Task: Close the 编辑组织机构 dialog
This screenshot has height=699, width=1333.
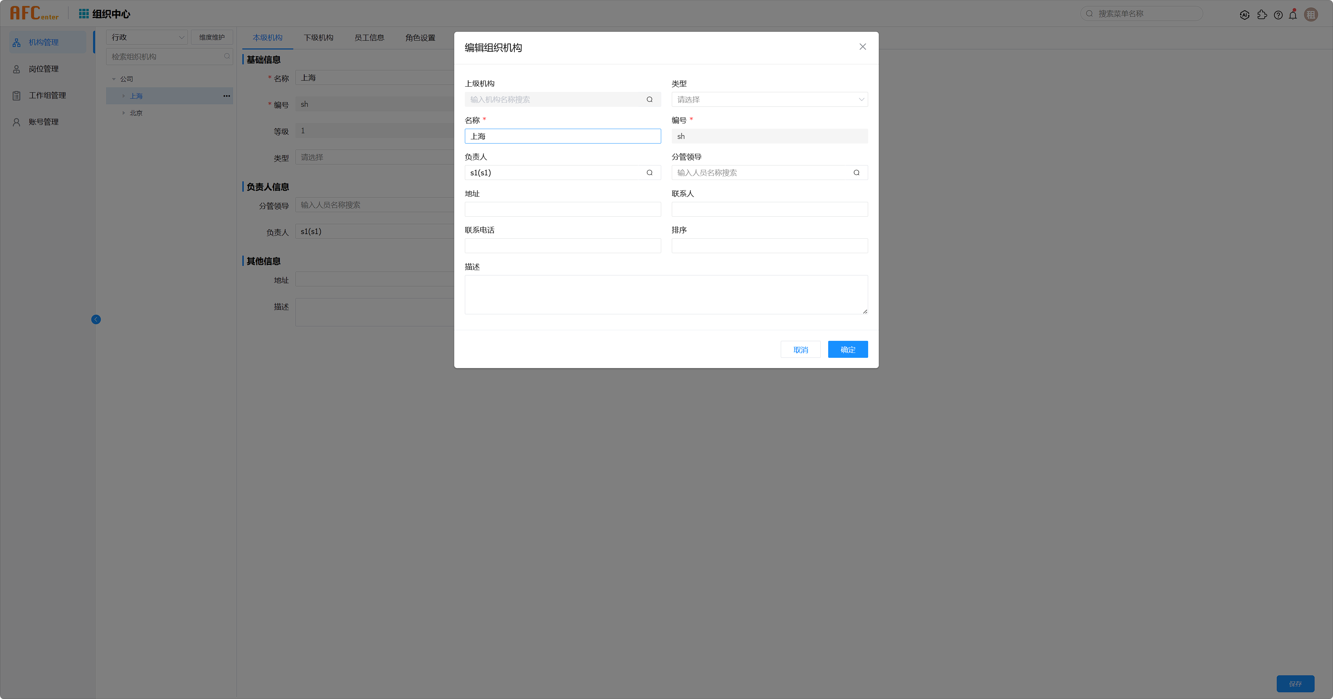Action: (x=862, y=47)
